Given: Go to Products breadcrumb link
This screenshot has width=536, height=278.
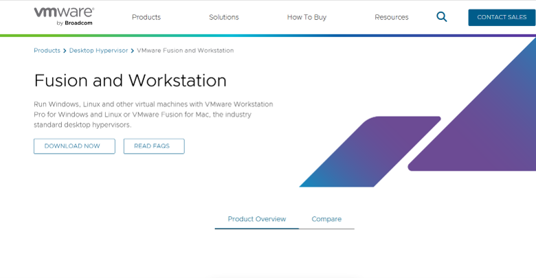Looking at the screenshot, I should [47, 51].
